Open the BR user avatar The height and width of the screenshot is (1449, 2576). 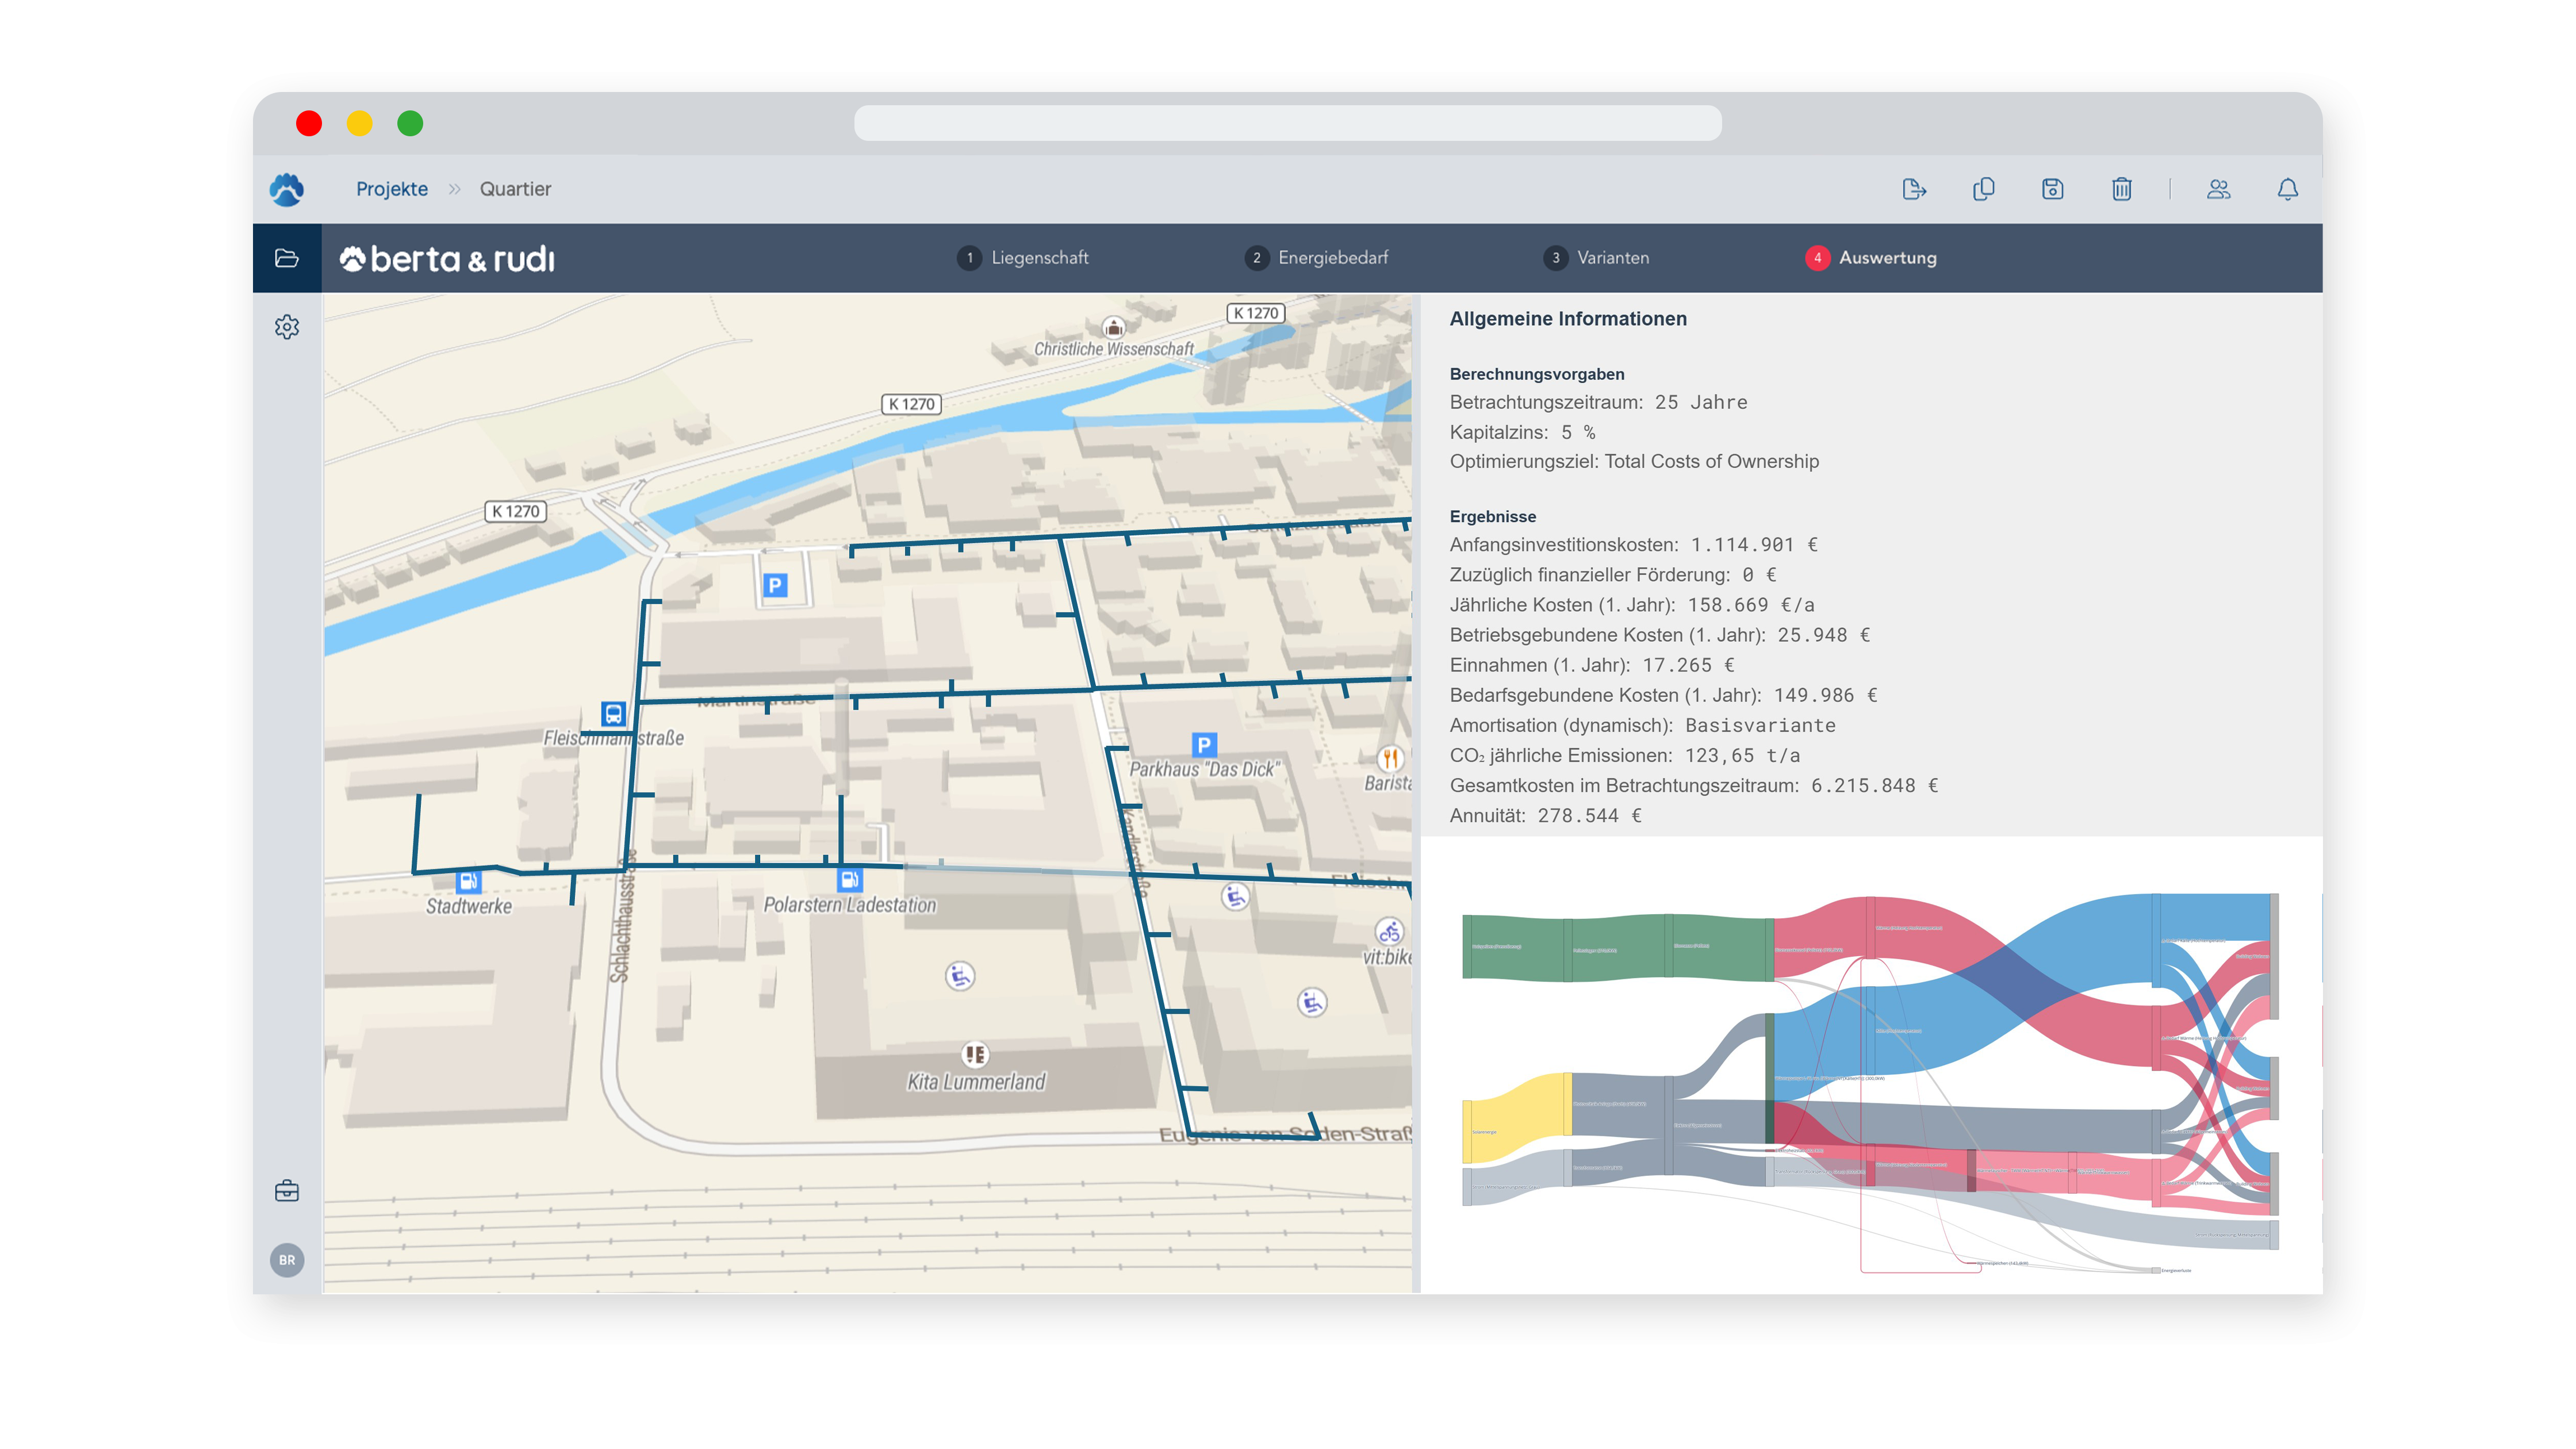click(x=287, y=1260)
